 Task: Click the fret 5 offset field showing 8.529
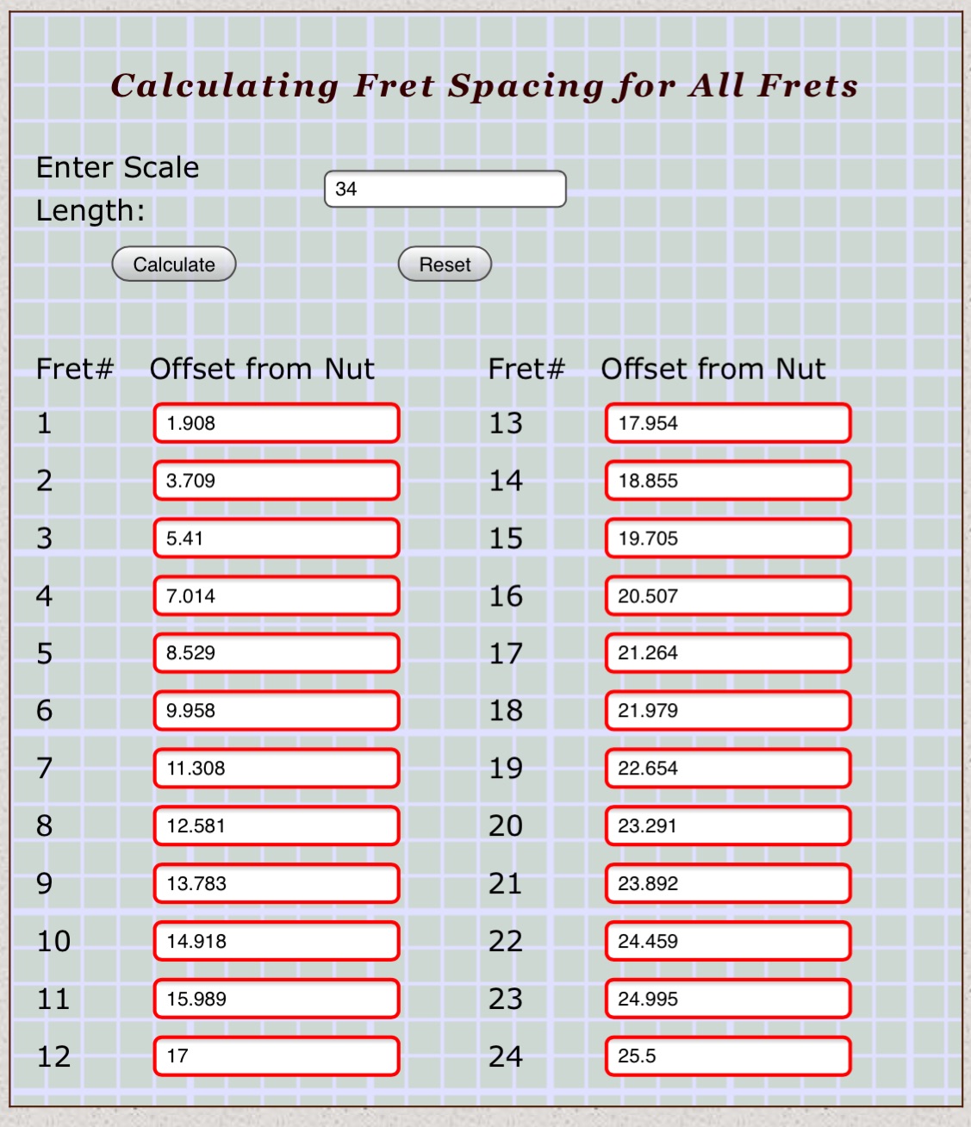coord(277,653)
